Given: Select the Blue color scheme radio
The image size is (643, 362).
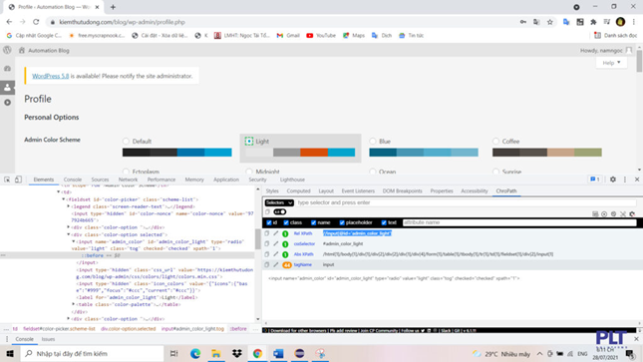Looking at the screenshot, I should tap(373, 142).
